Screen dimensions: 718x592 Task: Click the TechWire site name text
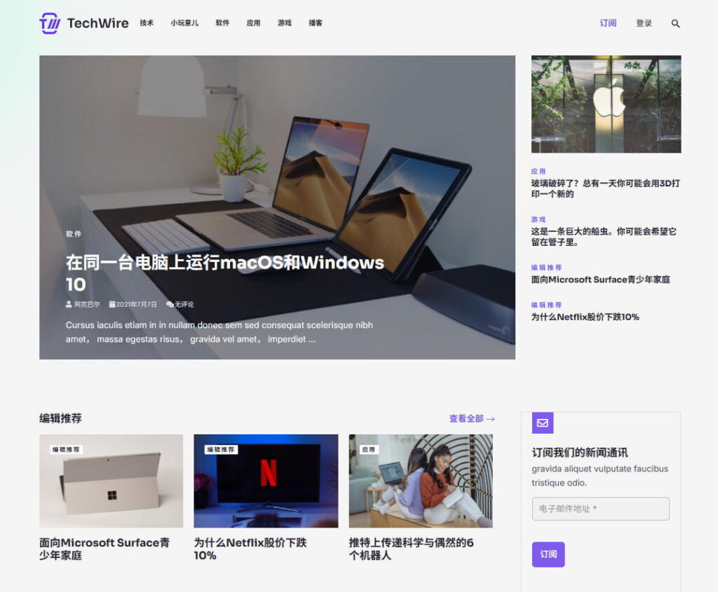pyautogui.click(x=98, y=23)
